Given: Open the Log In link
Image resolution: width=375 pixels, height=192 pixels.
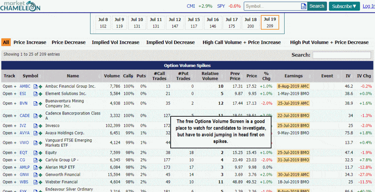Looking at the screenshot, I should tap(368, 6).
